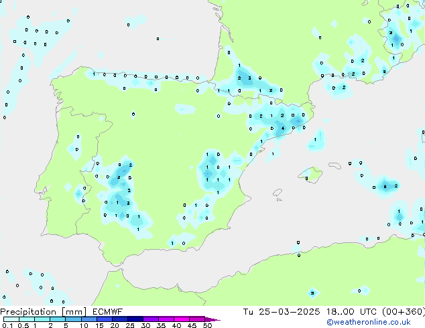Click the value 4 in northeastern Spain
425x328 pixels.
[x=283, y=128]
